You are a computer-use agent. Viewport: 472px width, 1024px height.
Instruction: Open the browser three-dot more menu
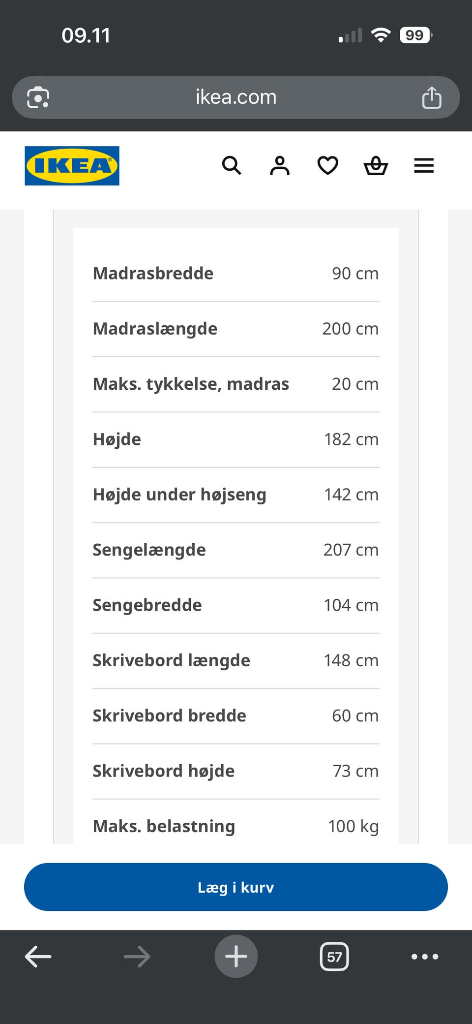click(x=425, y=957)
